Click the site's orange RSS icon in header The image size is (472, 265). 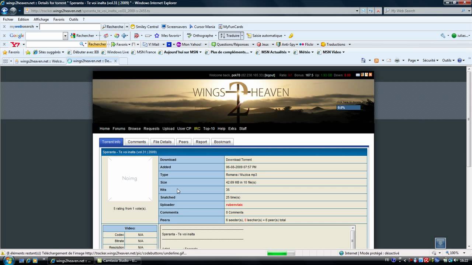click(x=370, y=75)
